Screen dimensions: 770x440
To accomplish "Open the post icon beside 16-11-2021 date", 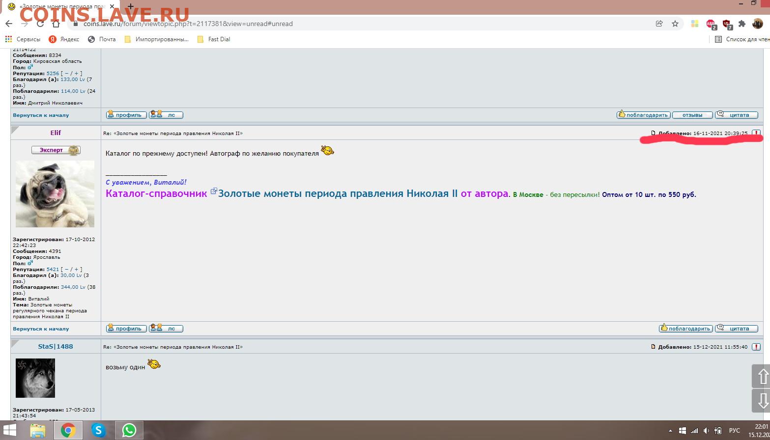I will click(x=653, y=133).
